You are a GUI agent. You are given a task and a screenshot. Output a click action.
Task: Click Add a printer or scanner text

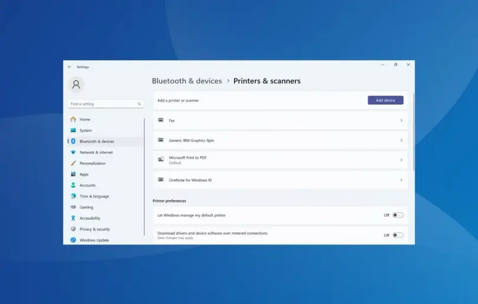(178, 100)
